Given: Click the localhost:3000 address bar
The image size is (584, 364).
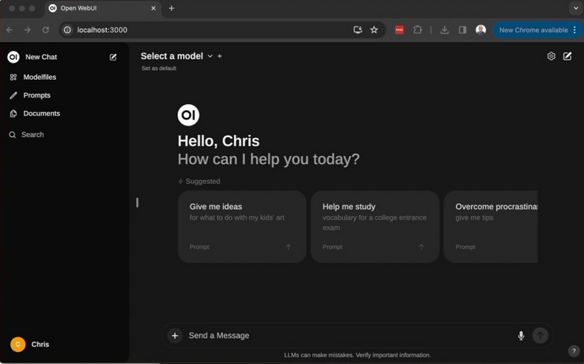Looking at the screenshot, I should (102, 30).
